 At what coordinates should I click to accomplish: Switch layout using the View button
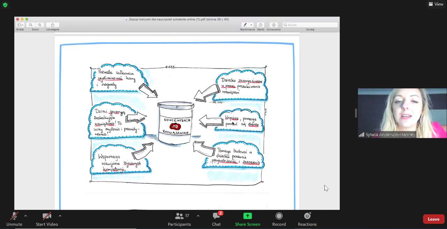(436, 4)
